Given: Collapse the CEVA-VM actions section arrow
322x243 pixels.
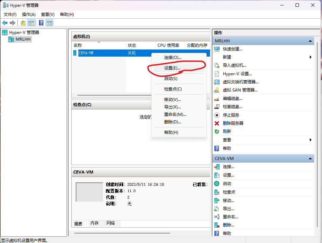Looking at the screenshot, I should 310,159.
